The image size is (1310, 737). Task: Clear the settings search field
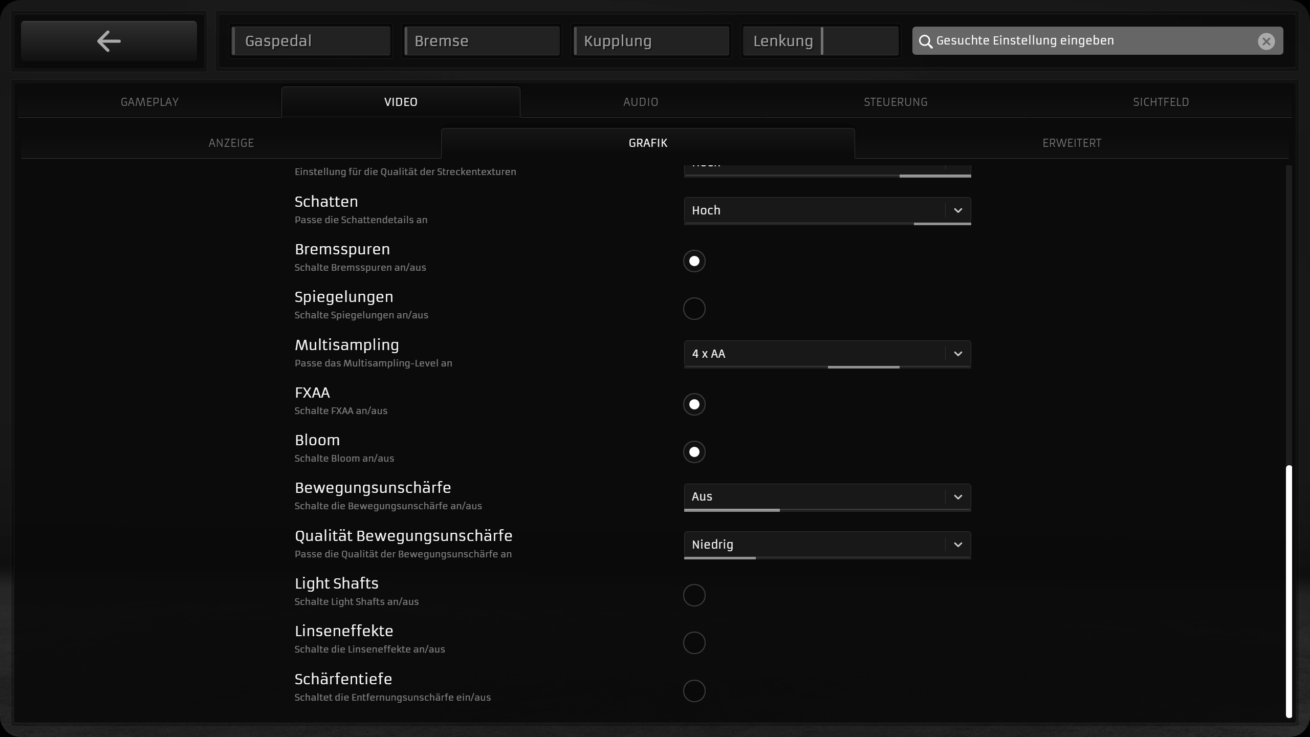tap(1266, 41)
